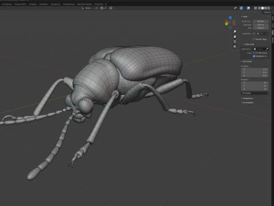Click 3D Cursor Location X field
Screen dimensions: 274x206
(x=255, y=69)
